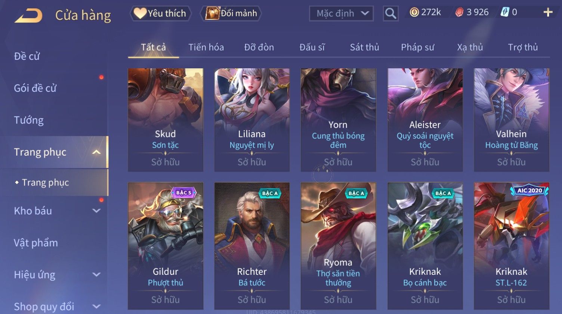Expand the Hiệu ứng sidebar section
The width and height of the screenshot is (562, 314).
[x=96, y=274]
